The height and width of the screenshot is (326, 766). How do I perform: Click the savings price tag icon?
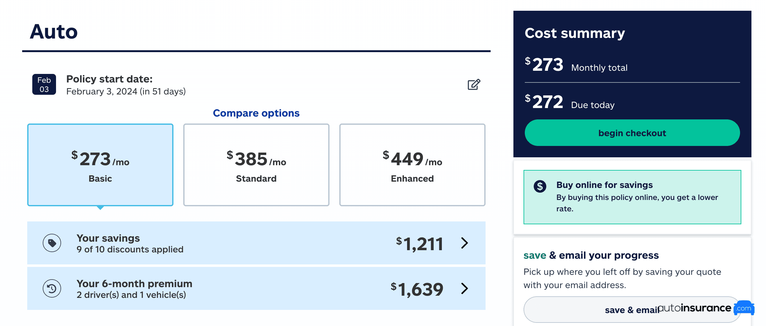coord(52,243)
